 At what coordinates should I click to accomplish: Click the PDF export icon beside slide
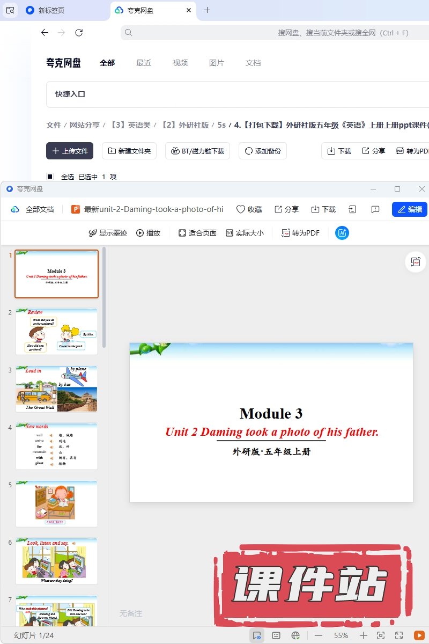[415, 262]
